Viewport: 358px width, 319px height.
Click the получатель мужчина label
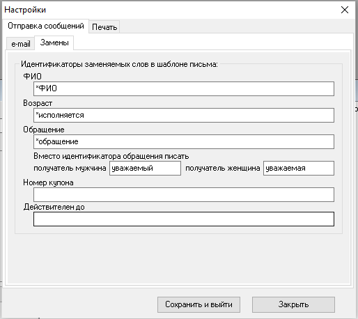pos(70,168)
